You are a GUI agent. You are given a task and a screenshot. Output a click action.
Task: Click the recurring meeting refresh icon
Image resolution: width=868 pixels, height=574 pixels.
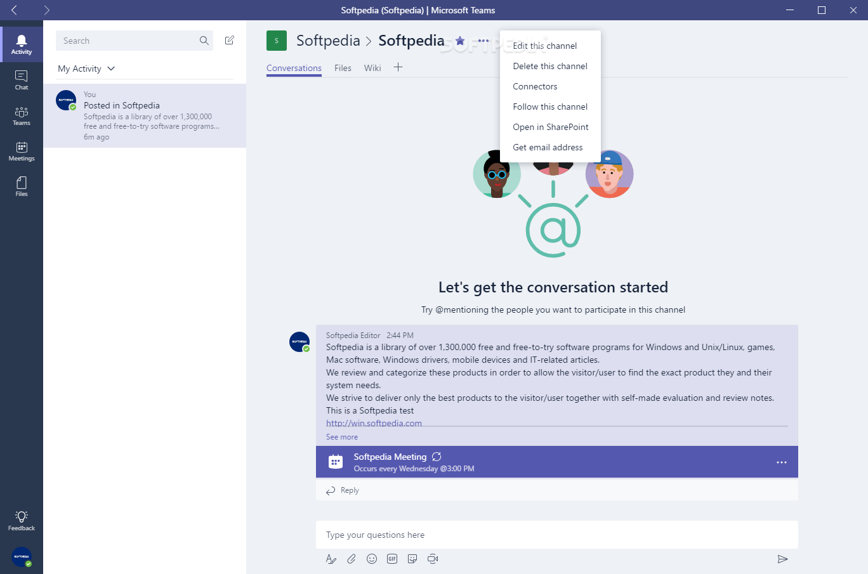[x=437, y=457]
